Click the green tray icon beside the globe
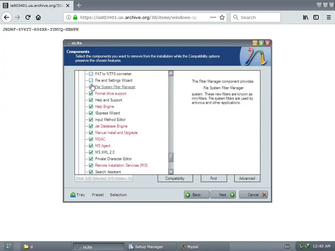 [301, 246]
